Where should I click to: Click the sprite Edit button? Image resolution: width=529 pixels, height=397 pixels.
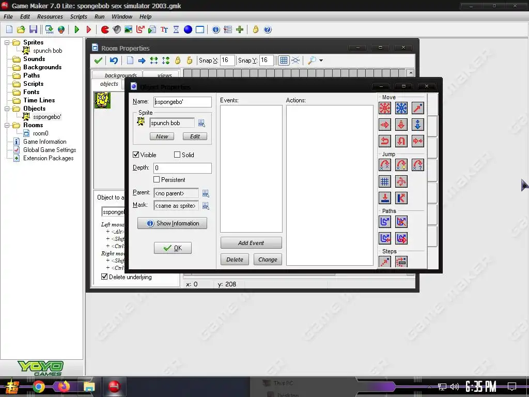(x=195, y=136)
